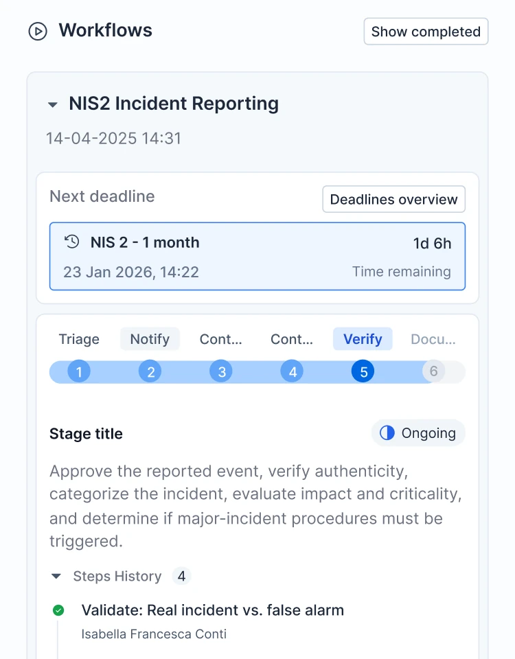Viewport: 515px width, 659px height.
Task: Click the Time remaining label
Action: pyautogui.click(x=402, y=272)
